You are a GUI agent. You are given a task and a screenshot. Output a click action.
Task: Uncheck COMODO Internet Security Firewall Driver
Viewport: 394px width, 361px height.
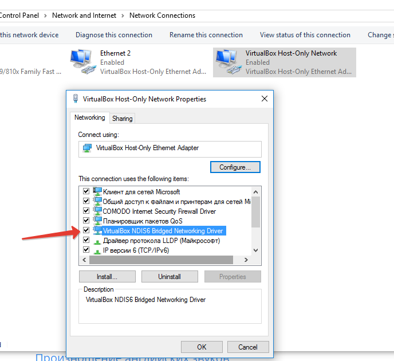pyautogui.click(x=86, y=210)
